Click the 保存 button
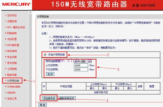Viewport: 163px width, 107px height. click(50, 74)
